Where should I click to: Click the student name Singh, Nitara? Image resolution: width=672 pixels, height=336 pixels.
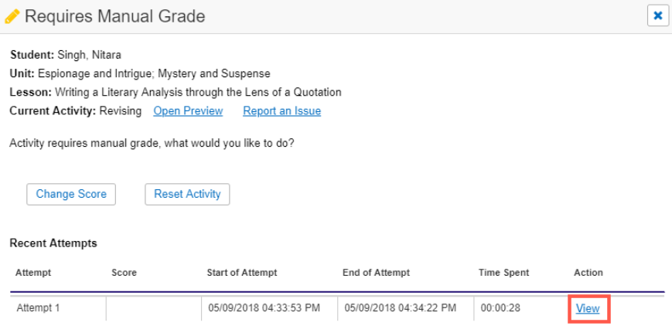[89, 55]
